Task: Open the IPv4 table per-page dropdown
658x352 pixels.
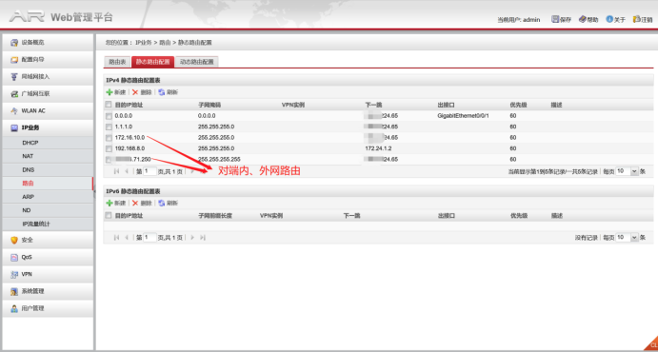Action: [634, 171]
